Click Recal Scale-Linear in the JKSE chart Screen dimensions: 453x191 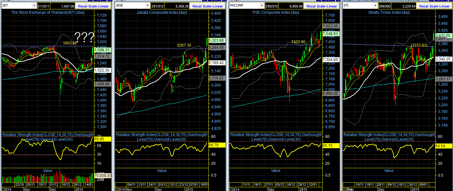pyautogui.click(x=208, y=6)
